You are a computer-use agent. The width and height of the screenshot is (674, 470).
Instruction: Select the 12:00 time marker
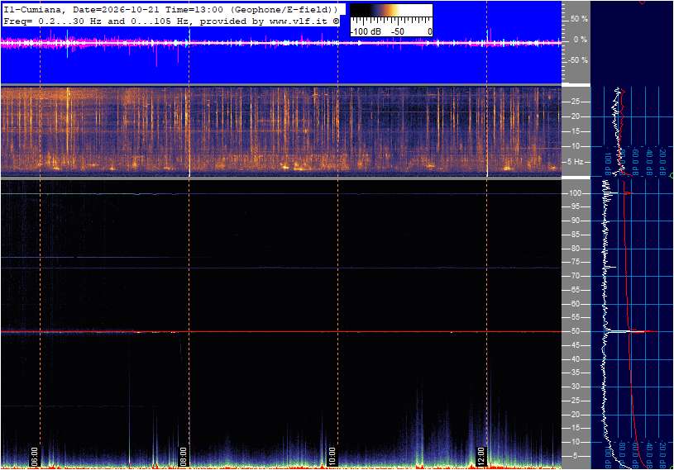point(480,456)
